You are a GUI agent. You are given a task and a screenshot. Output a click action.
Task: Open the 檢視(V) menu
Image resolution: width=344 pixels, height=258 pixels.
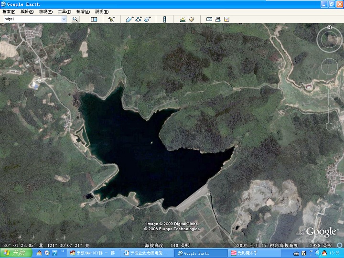click(46, 11)
